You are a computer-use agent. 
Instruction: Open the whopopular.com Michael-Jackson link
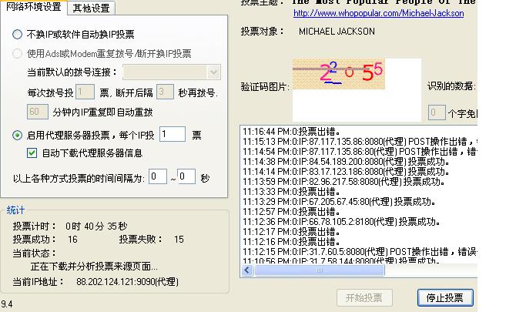(370, 14)
